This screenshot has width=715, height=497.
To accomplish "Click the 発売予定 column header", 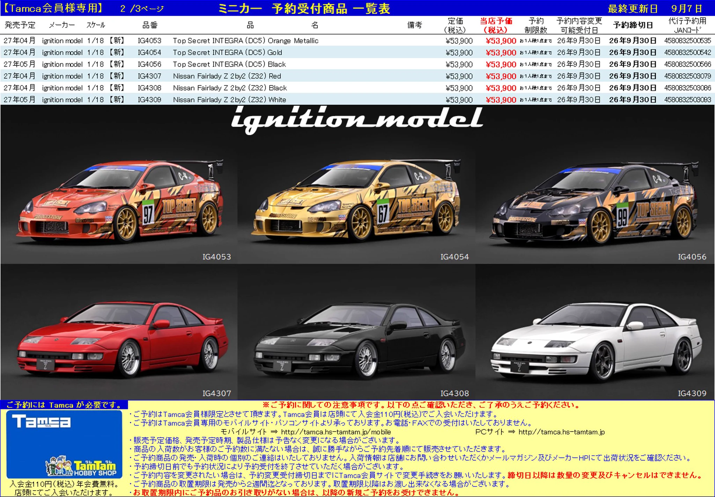I will 20,25.
